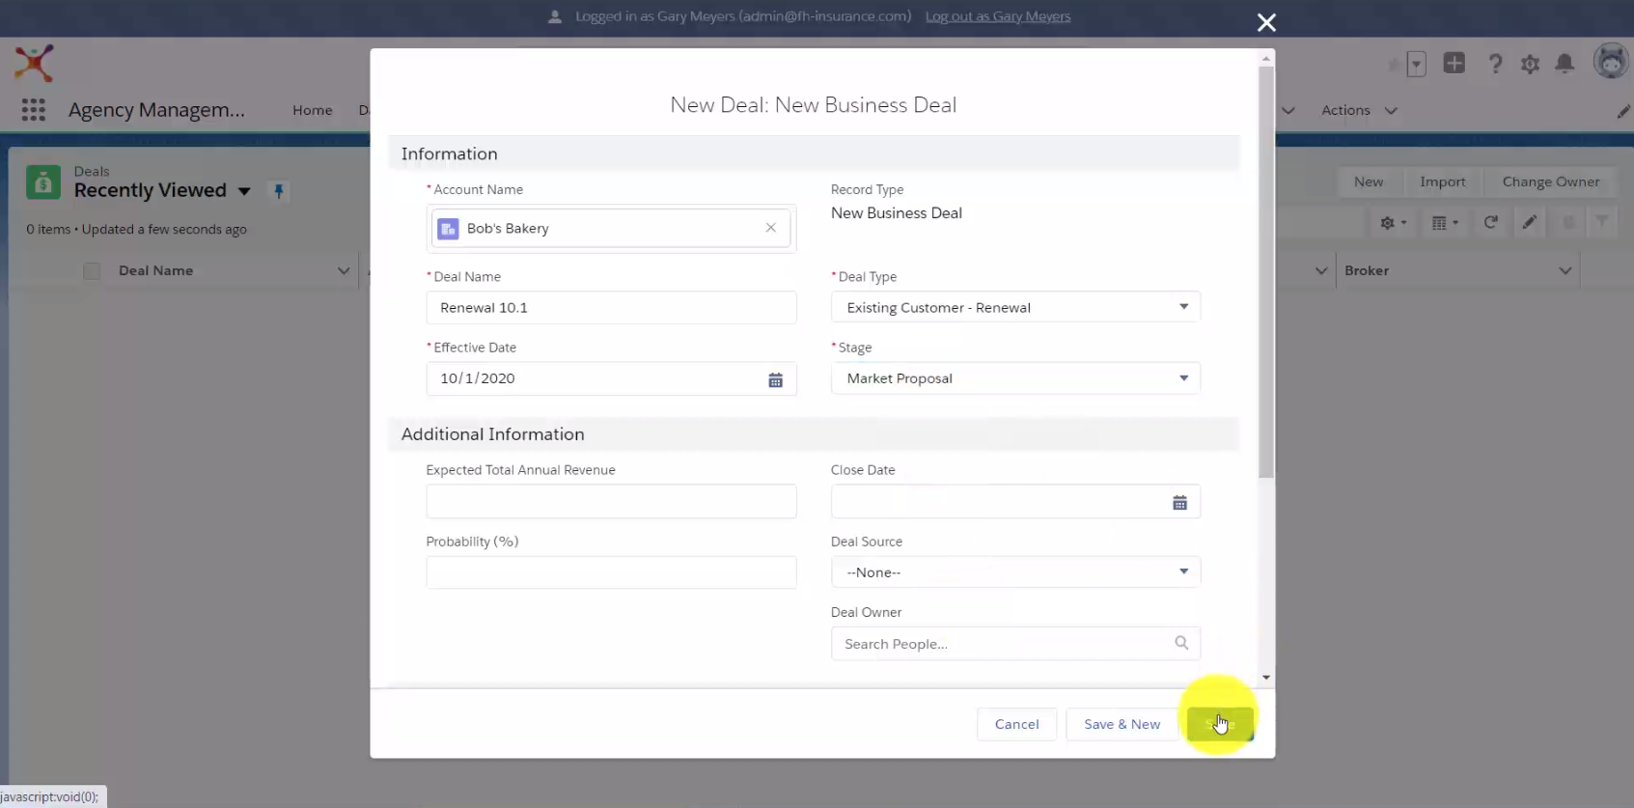Click the list filter funnel icon
Screen dimensions: 1634x808
click(x=1602, y=222)
